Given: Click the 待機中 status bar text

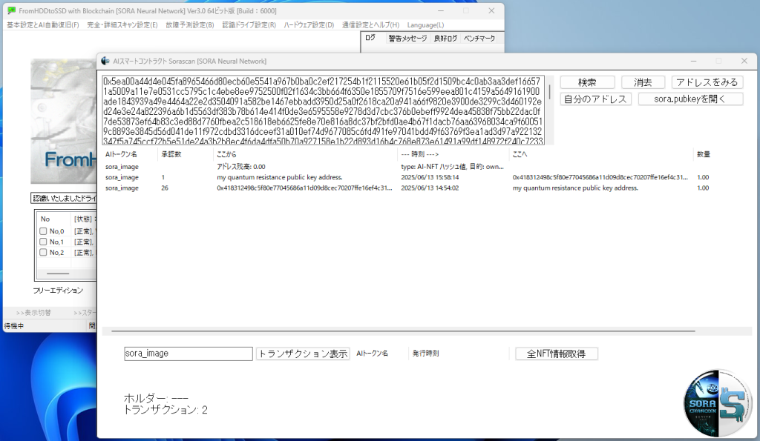Looking at the screenshot, I should 14,326.
